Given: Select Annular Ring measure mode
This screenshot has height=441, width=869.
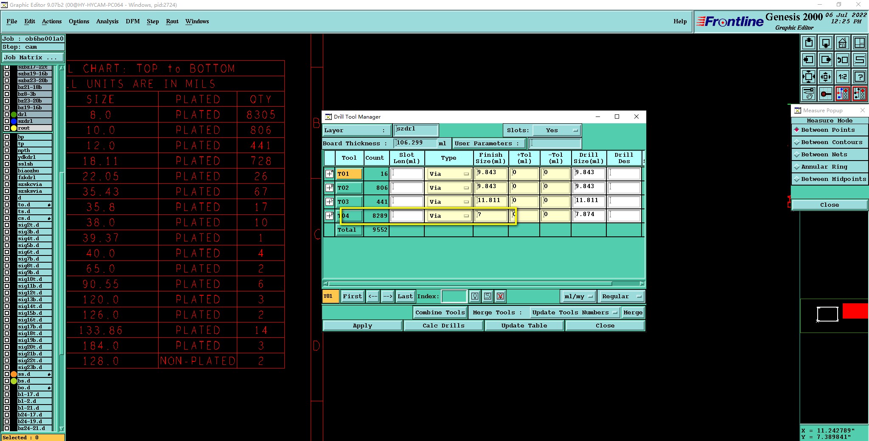Looking at the screenshot, I should click(x=830, y=167).
